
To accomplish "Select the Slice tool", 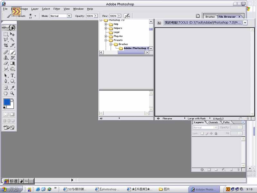I will click(x=12, y=45).
